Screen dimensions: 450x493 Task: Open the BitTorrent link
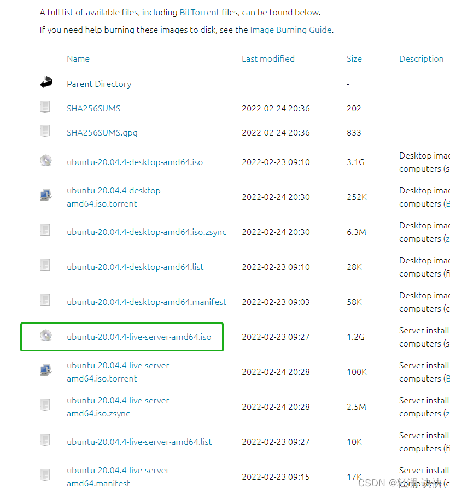(200, 12)
